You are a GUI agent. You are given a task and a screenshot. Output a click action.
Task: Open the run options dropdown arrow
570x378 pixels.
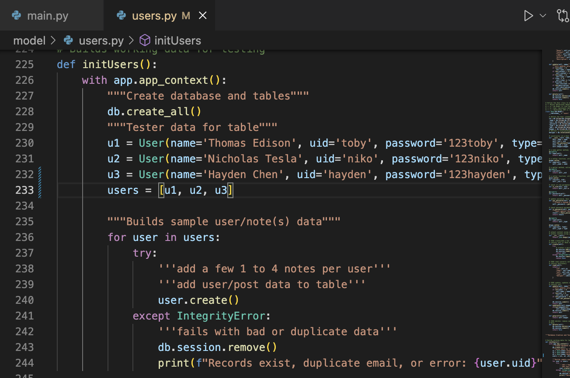[x=543, y=16]
